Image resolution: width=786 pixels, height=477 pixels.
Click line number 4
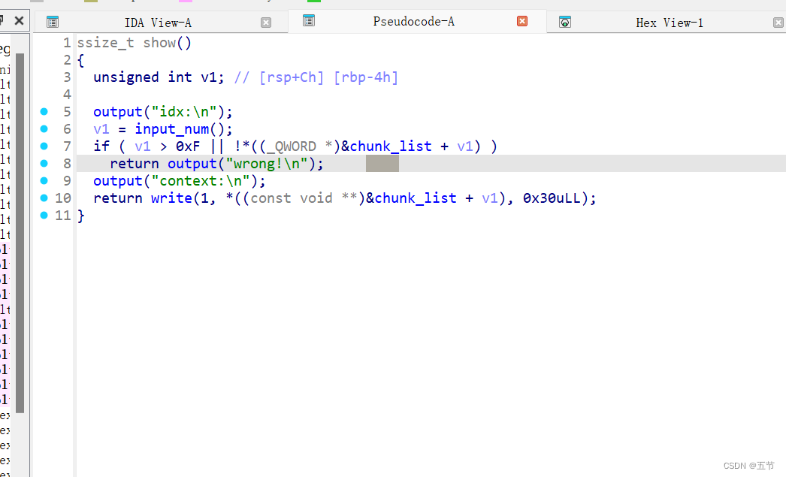67,95
